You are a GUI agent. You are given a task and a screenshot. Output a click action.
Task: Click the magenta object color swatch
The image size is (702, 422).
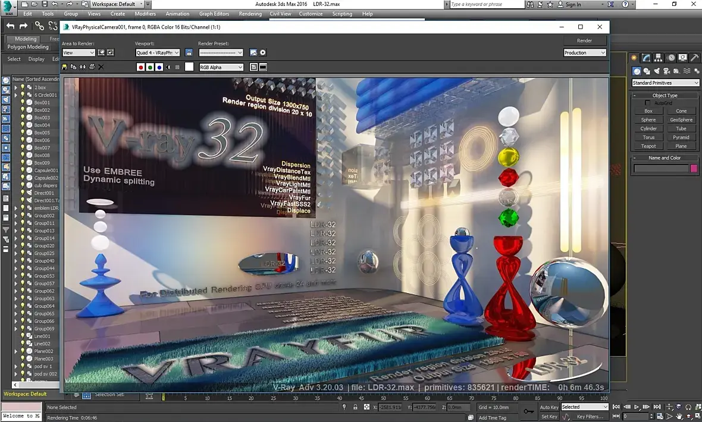tap(694, 168)
